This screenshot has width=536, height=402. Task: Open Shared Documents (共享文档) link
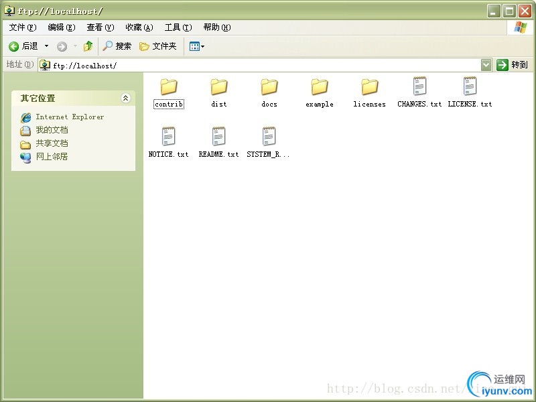[52, 143]
